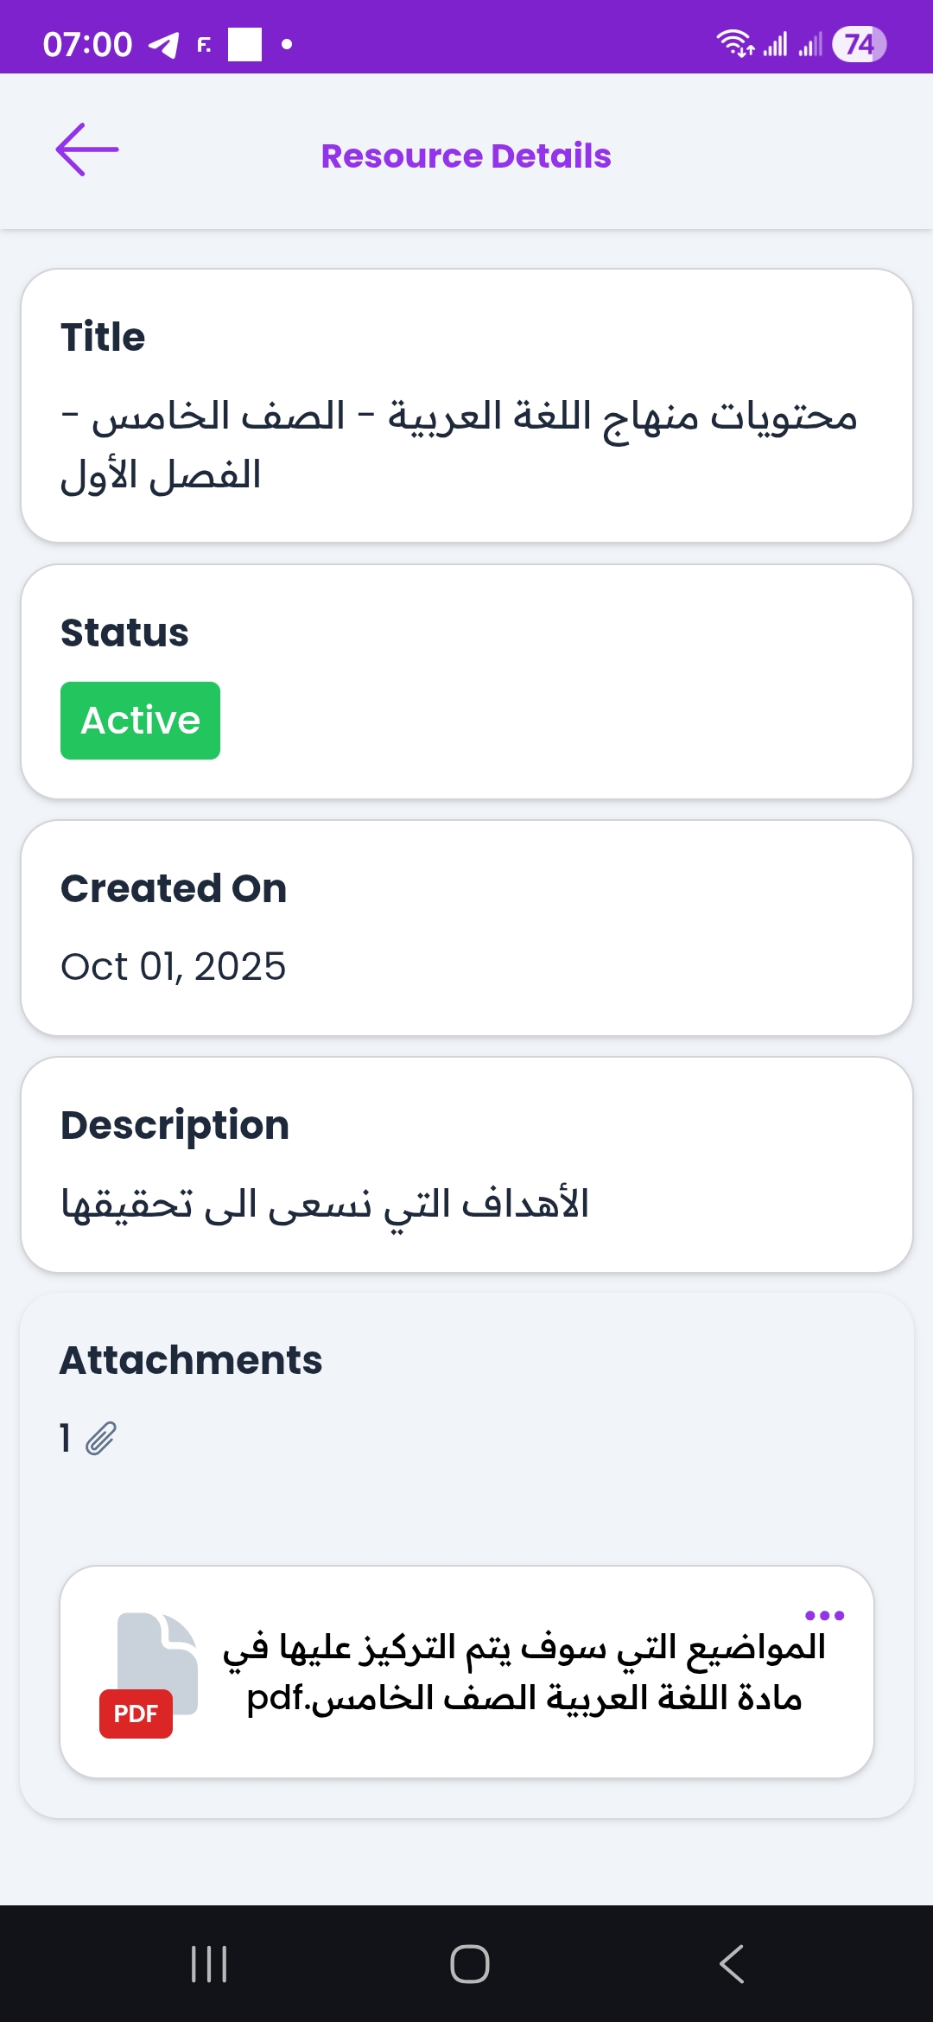Tap the Telegram notification icon
Image resolution: width=933 pixels, height=2022 pixels.
point(163,44)
